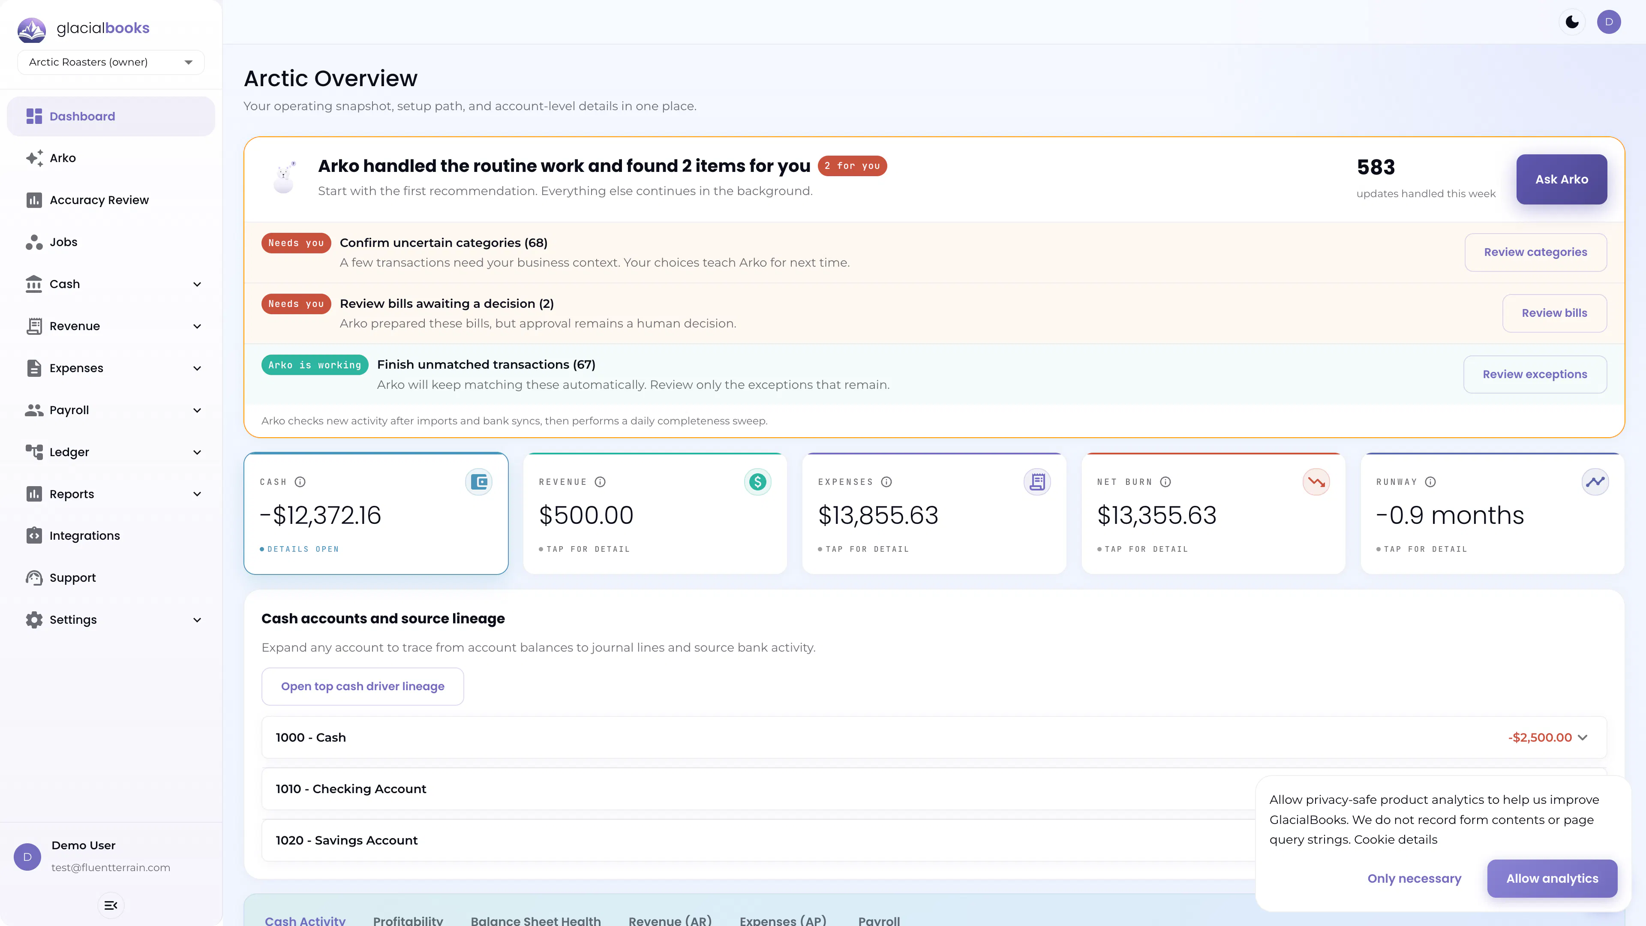Open Integrations from the sidebar
The height and width of the screenshot is (926, 1646).
[x=111, y=535]
